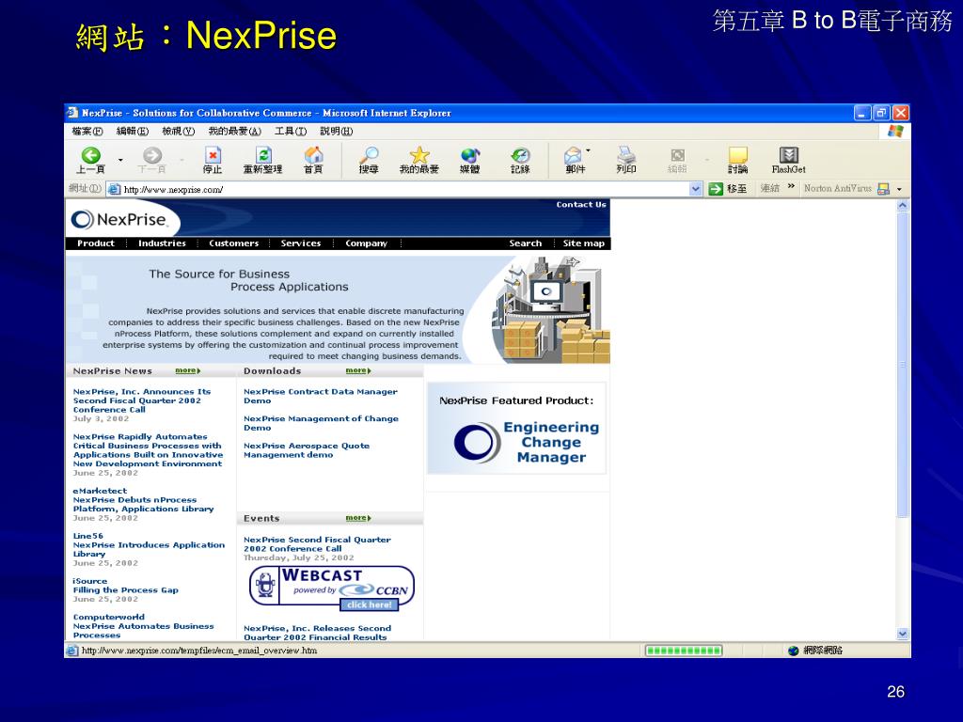Click more link beside NexPrise News
The image size is (963, 722).
[188, 370]
